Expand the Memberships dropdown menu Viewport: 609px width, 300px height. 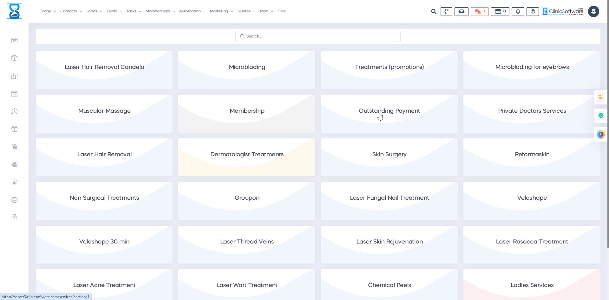click(158, 11)
